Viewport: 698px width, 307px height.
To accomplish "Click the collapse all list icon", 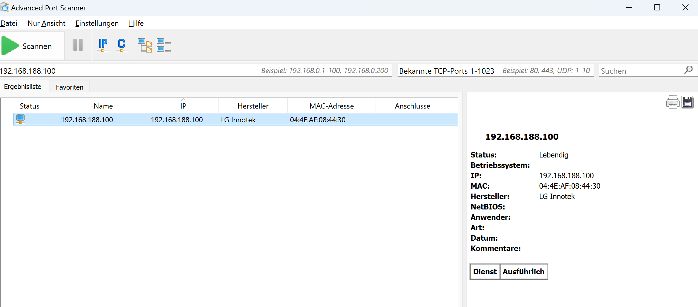I will click(x=163, y=45).
